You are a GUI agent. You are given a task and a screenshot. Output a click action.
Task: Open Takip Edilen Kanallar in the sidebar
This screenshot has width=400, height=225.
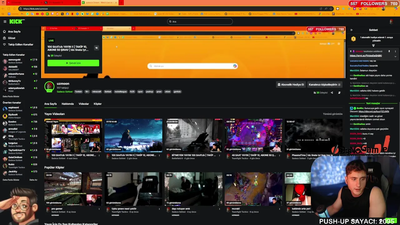(x=20, y=45)
